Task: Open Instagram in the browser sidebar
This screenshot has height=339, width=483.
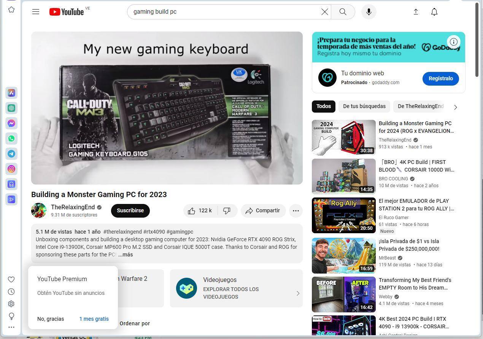Action: (11, 169)
